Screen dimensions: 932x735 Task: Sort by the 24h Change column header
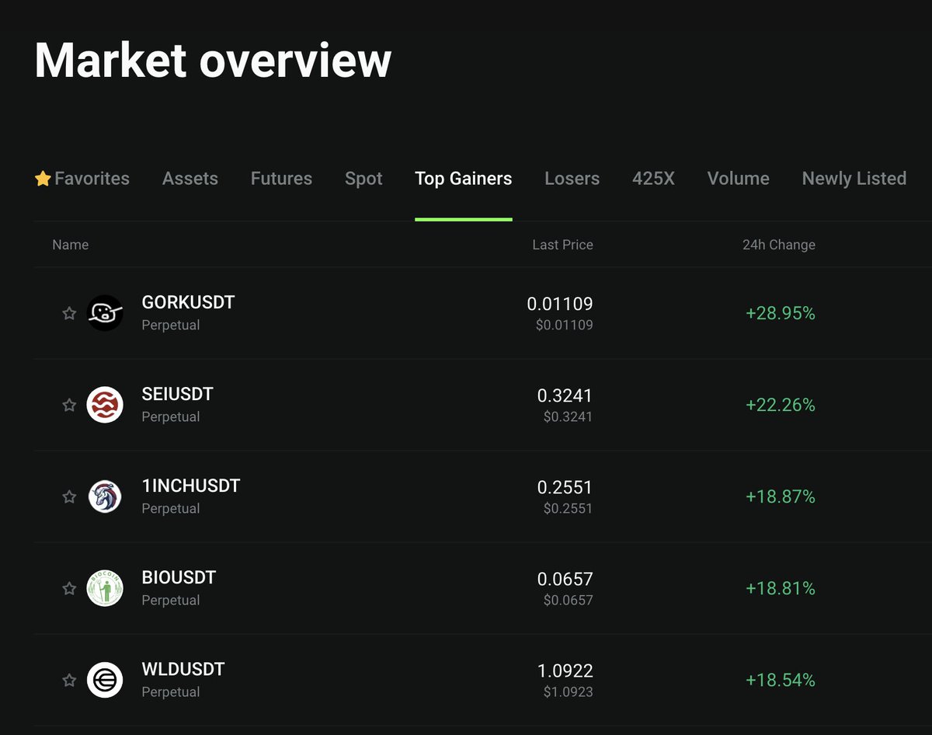(x=779, y=245)
